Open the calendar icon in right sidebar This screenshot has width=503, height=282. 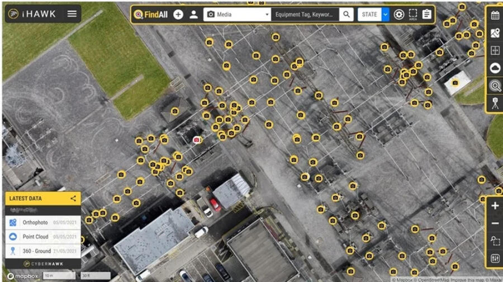pyautogui.click(x=495, y=16)
